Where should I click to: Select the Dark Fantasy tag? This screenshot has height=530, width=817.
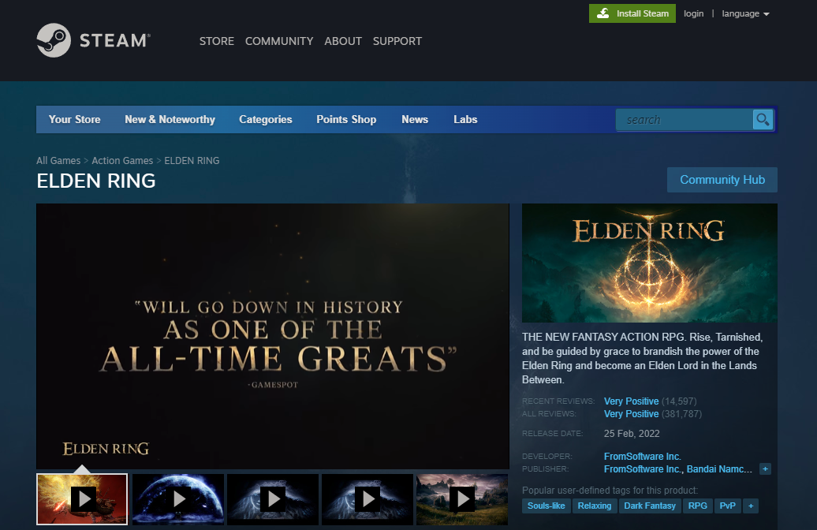[x=650, y=506]
